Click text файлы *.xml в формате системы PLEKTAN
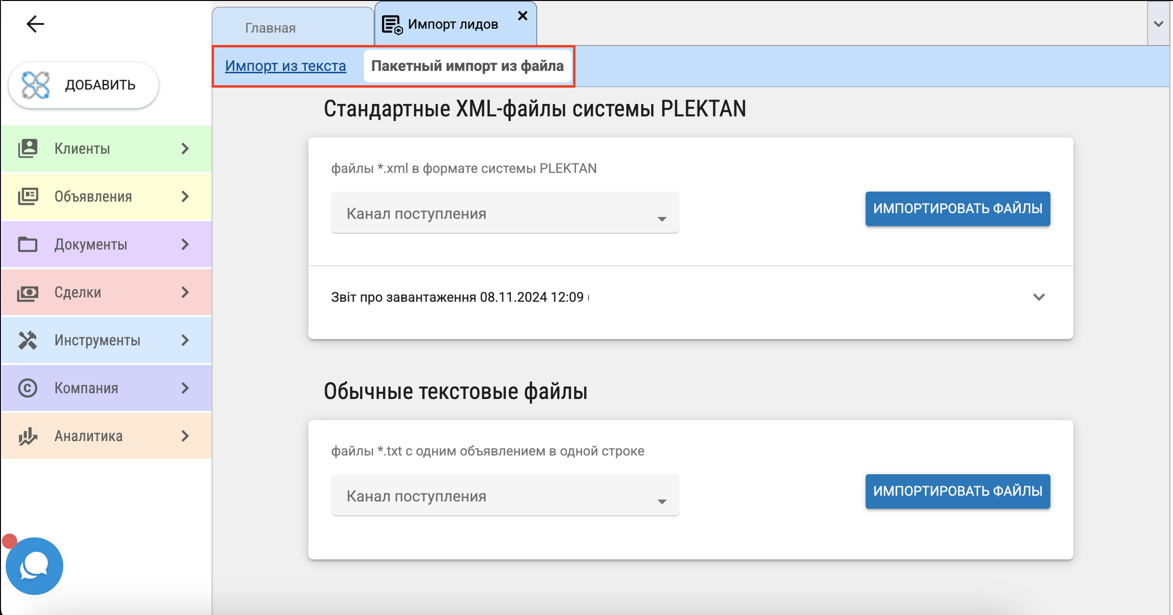 coord(464,169)
